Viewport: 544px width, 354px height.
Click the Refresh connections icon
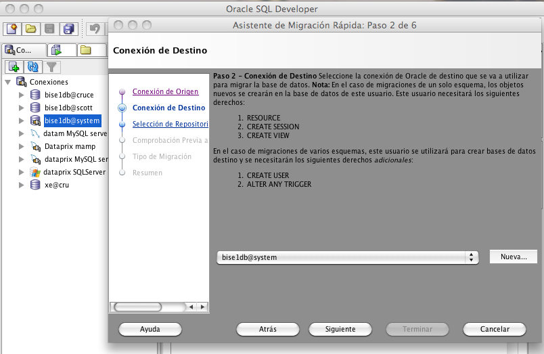point(33,66)
